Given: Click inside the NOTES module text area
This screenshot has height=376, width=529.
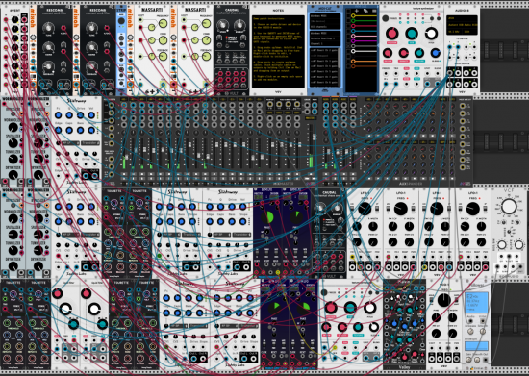Looking at the screenshot, I should click(x=278, y=52).
